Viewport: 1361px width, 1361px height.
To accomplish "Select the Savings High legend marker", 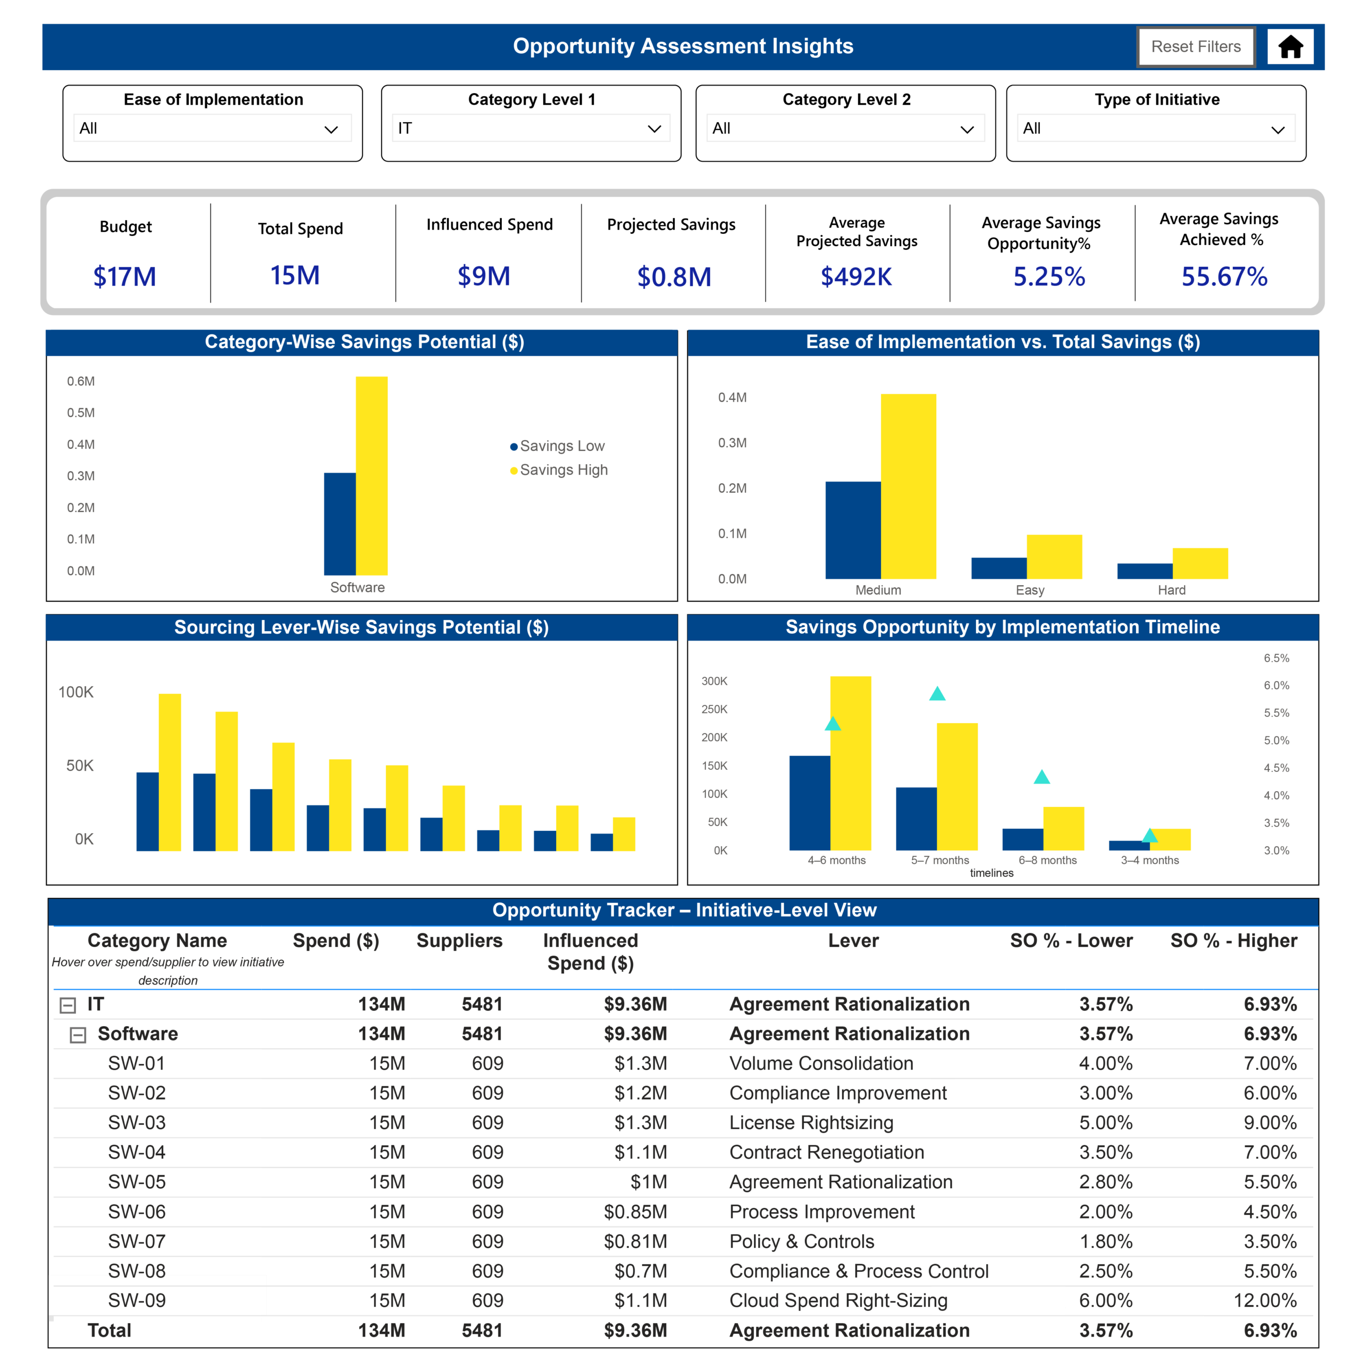I will [x=514, y=471].
